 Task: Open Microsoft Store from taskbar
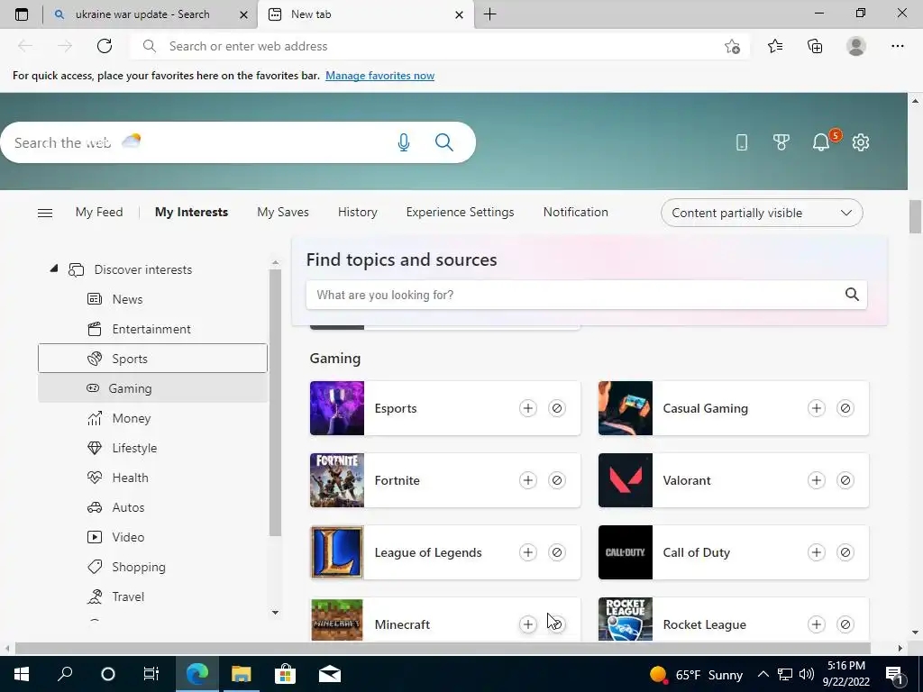click(x=285, y=674)
